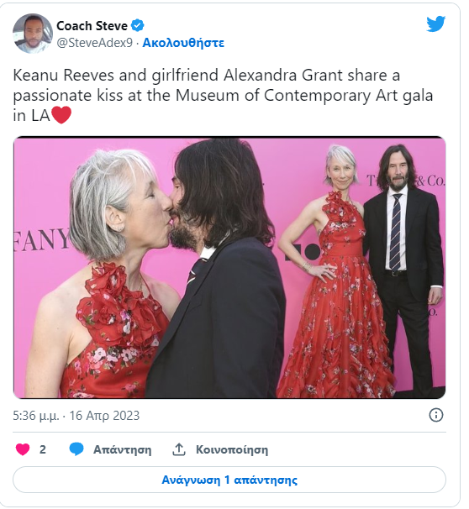Open the tweet info circle icon
469x509 pixels.
436,415
